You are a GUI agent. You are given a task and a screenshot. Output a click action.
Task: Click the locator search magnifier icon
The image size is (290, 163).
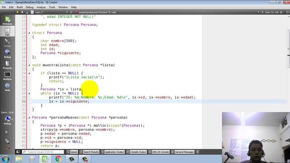(x=25, y=152)
